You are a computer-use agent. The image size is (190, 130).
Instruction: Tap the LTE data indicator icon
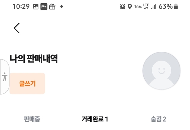coord(146,6)
